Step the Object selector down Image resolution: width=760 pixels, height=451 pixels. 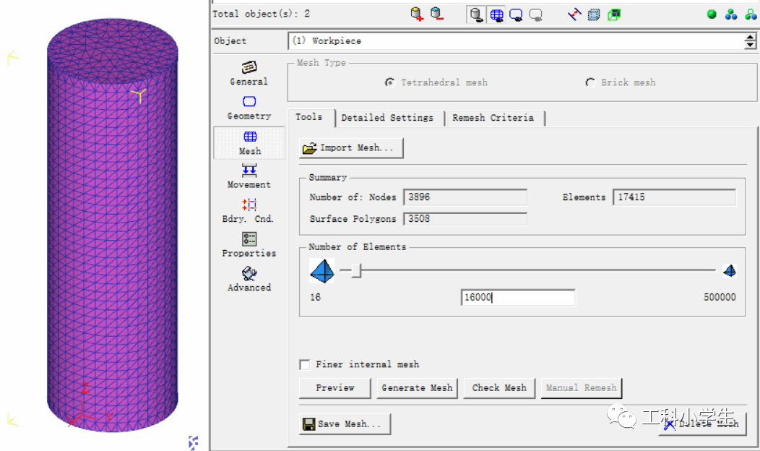(x=750, y=45)
